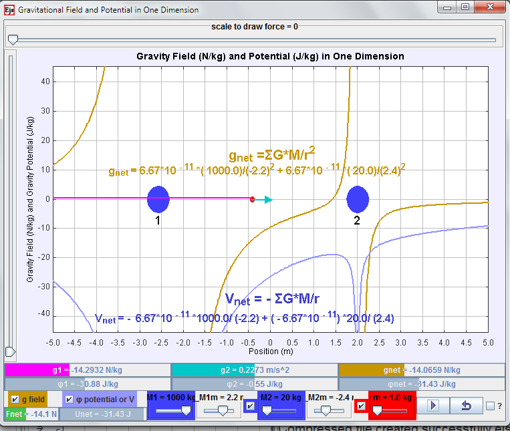This screenshot has height=431, width=510.
Task: Click the Unet = -31.43 J field
Action: (x=102, y=414)
